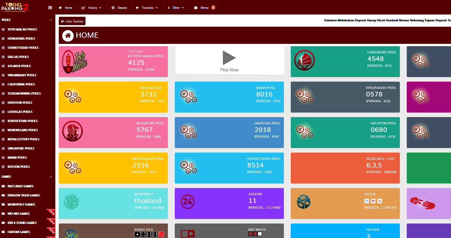Open Fantan Games in sidebar

[19, 232]
